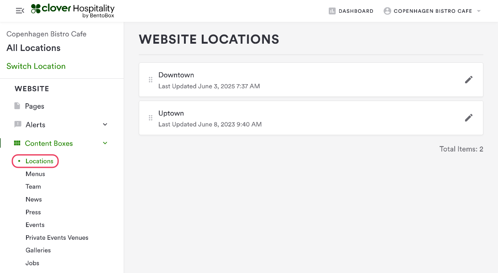Collapse the Content Boxes chevron

(105, 143)
